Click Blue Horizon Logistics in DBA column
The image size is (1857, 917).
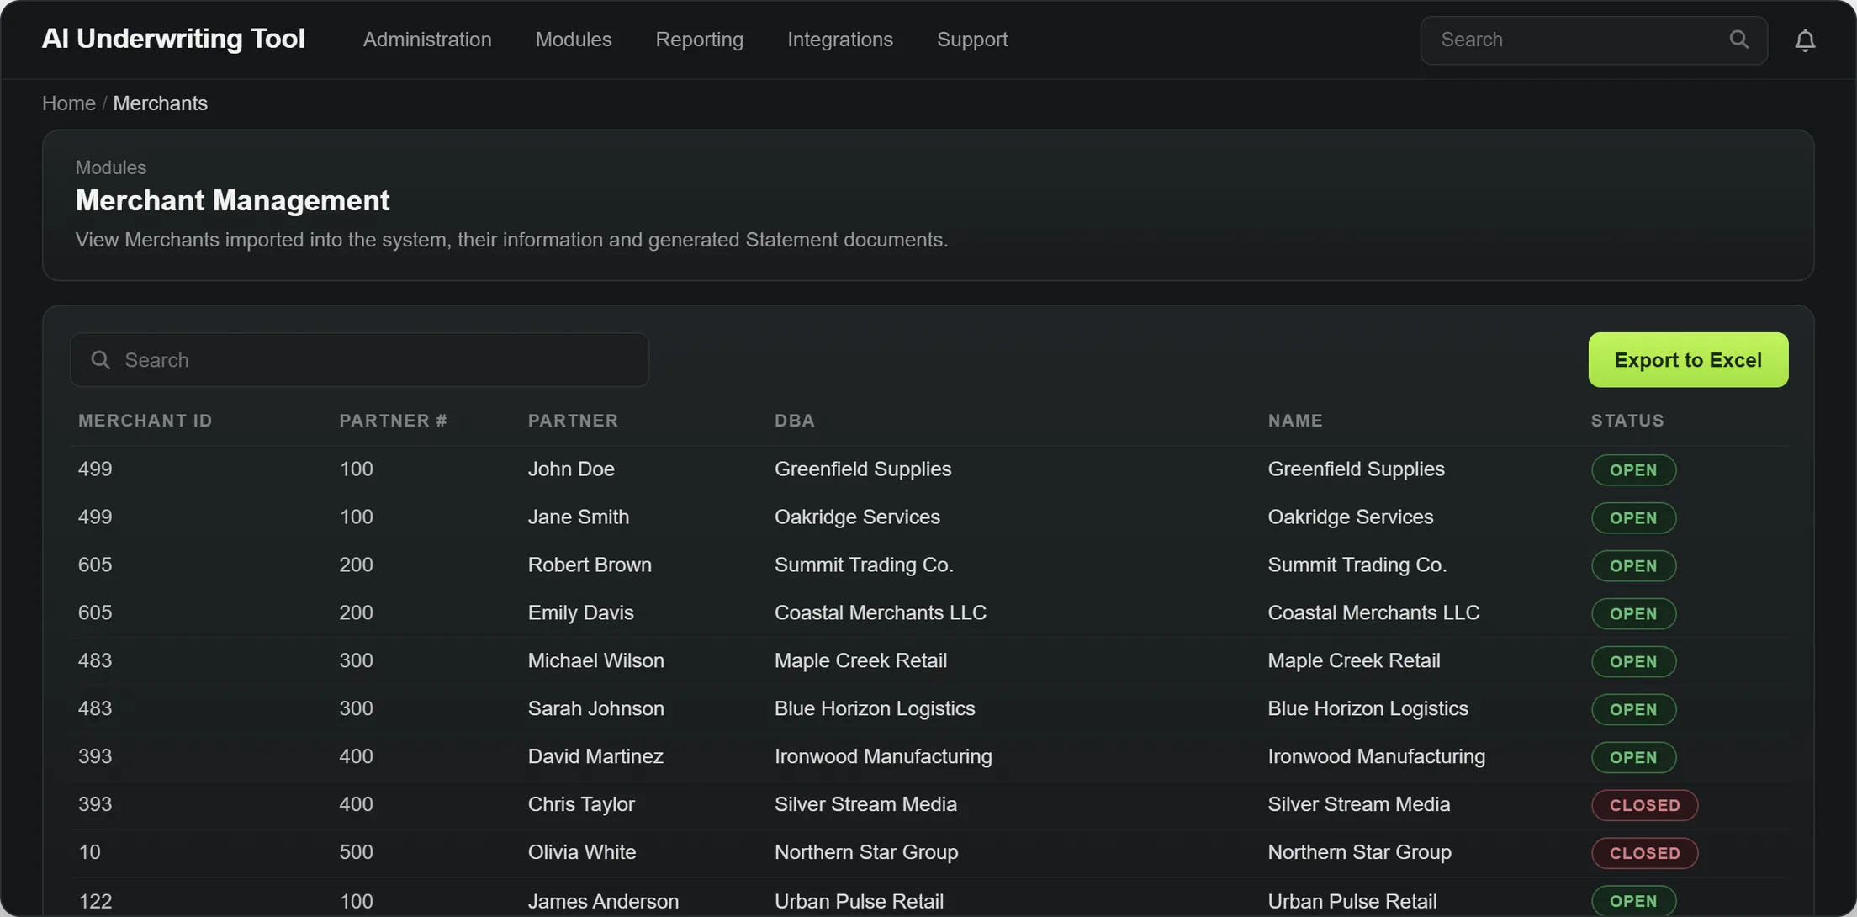pyautogui.click(x=875, y=709)
